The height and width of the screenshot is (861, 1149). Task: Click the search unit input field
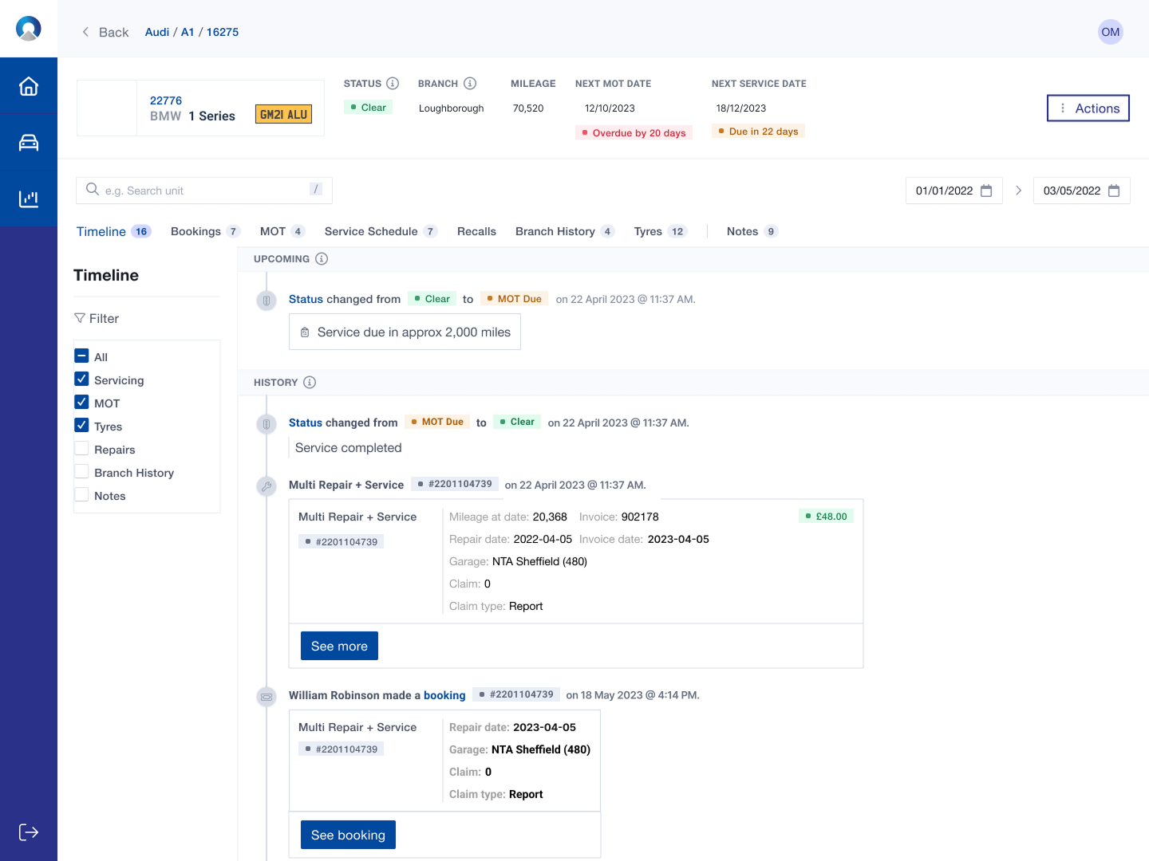pos(203,191)
